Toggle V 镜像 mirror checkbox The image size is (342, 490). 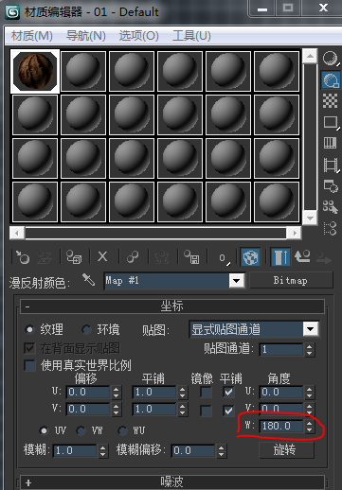pyautogui.click(x=206, y=411)
